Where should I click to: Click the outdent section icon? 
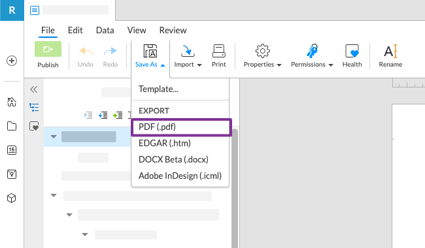(x=88, y=116)
